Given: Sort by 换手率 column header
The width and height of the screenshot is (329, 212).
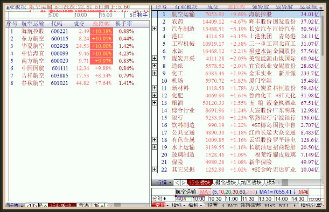Looking at the screenshot, I should click(x=123, y=24).
